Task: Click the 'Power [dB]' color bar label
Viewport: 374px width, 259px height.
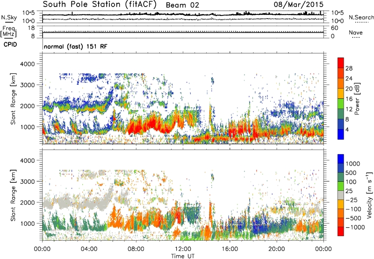Action: (357, 99)
